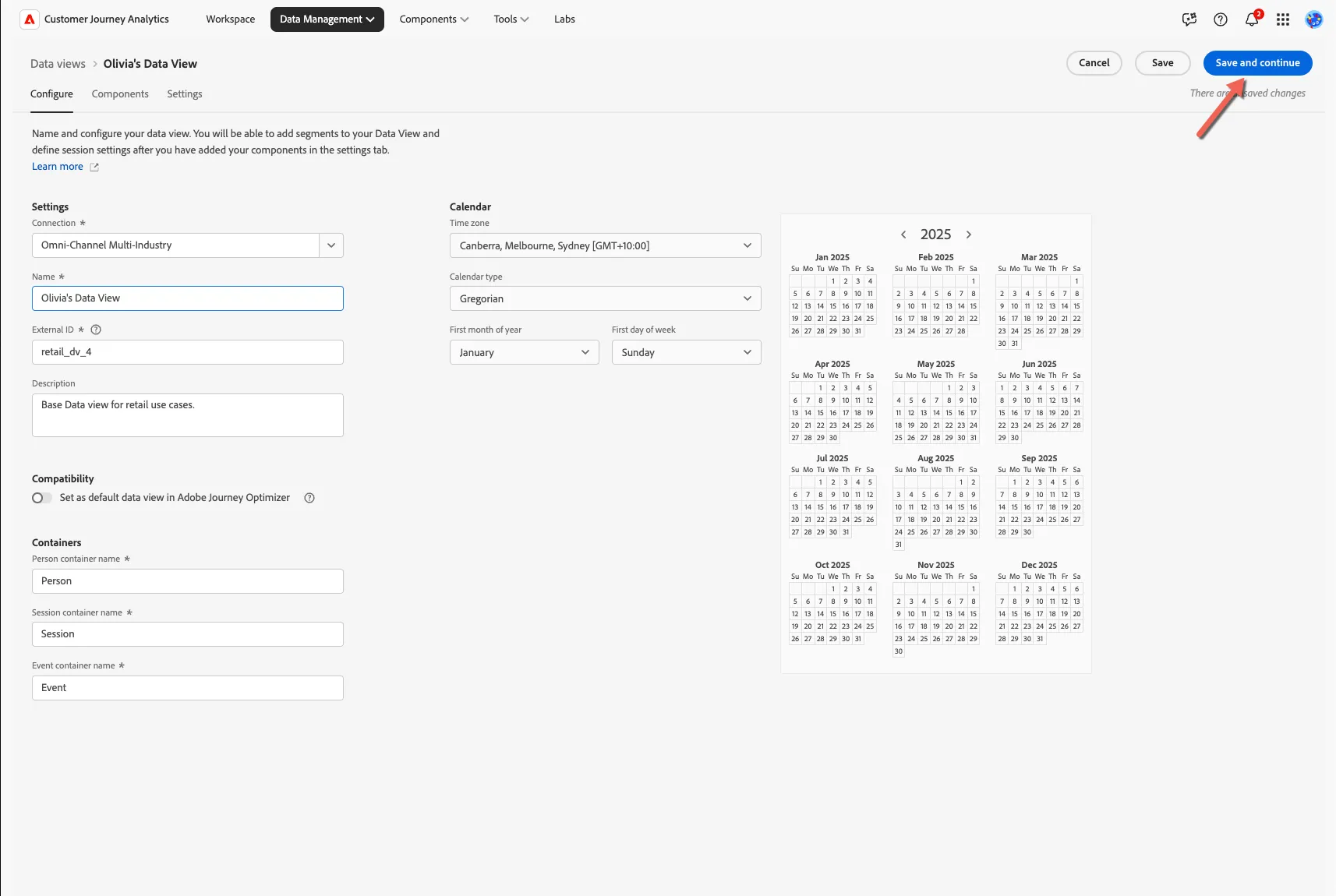Toggle default data view in Journey Optimizer
The width and height of the screenshot is (1336, 896).
(42, 498)
